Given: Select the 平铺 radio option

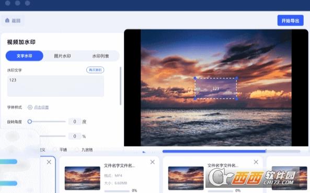Looking at the screenshot, I should [x=55, y=150].
